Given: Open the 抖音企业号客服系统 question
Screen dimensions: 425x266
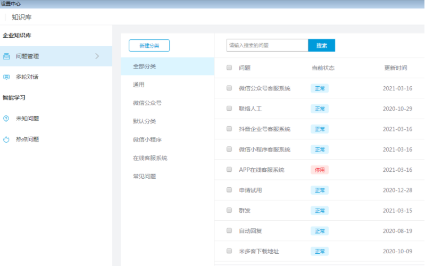Looking at the screenshot, I should coord(264,129).
